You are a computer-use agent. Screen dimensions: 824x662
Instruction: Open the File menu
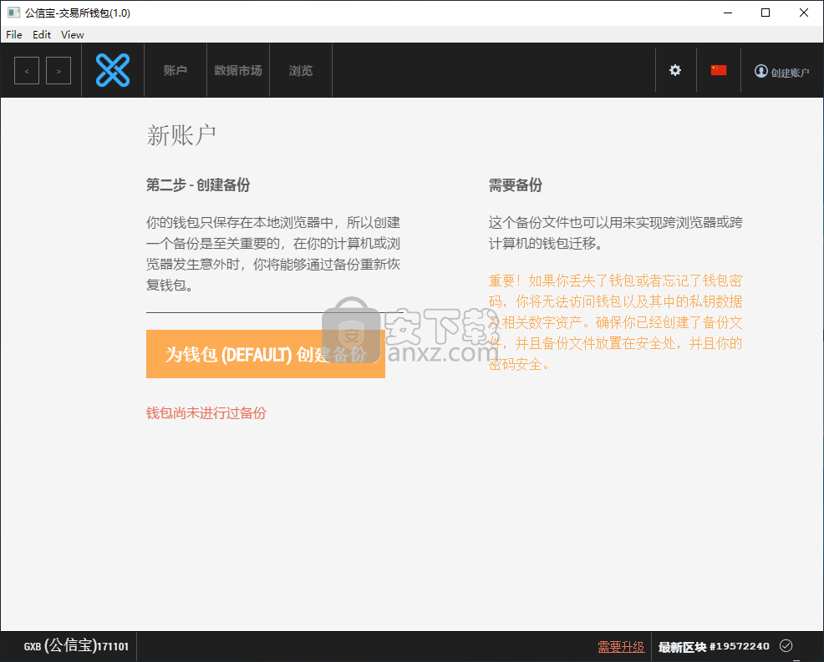point(13,35)
